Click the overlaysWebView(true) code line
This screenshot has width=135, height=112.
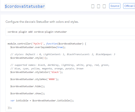(38, 47)
